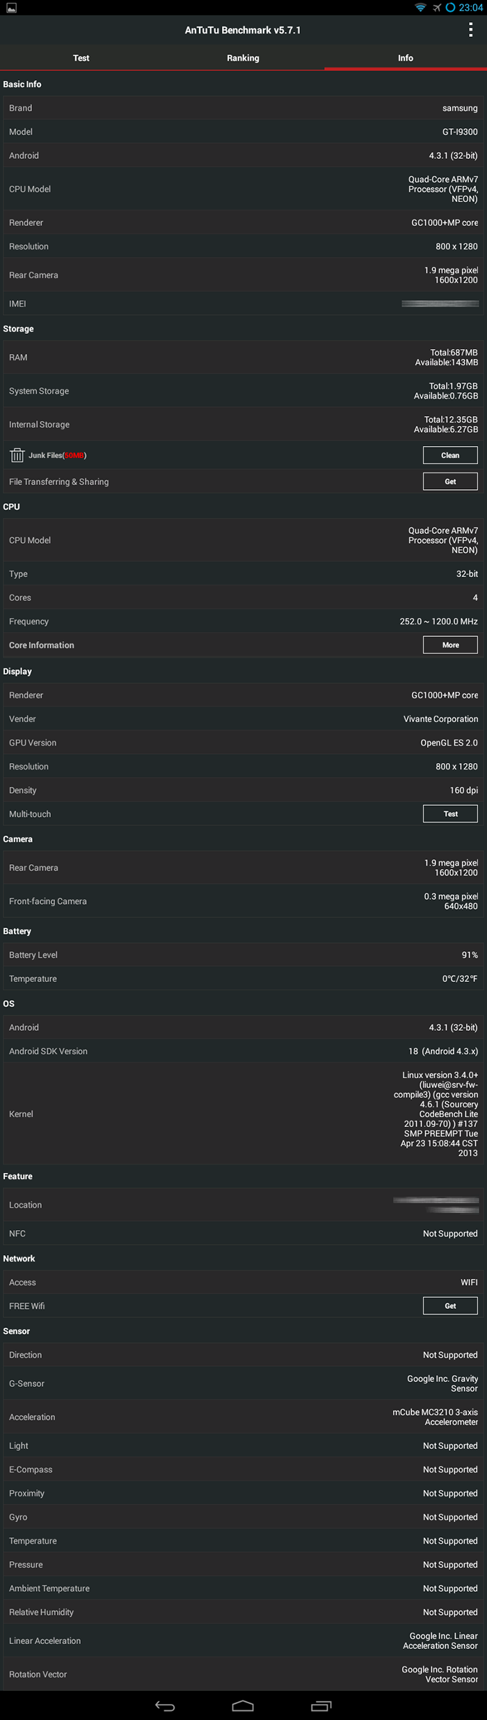Switch to the Ranking tab
Screen dimensions: 487x1720
243,58
